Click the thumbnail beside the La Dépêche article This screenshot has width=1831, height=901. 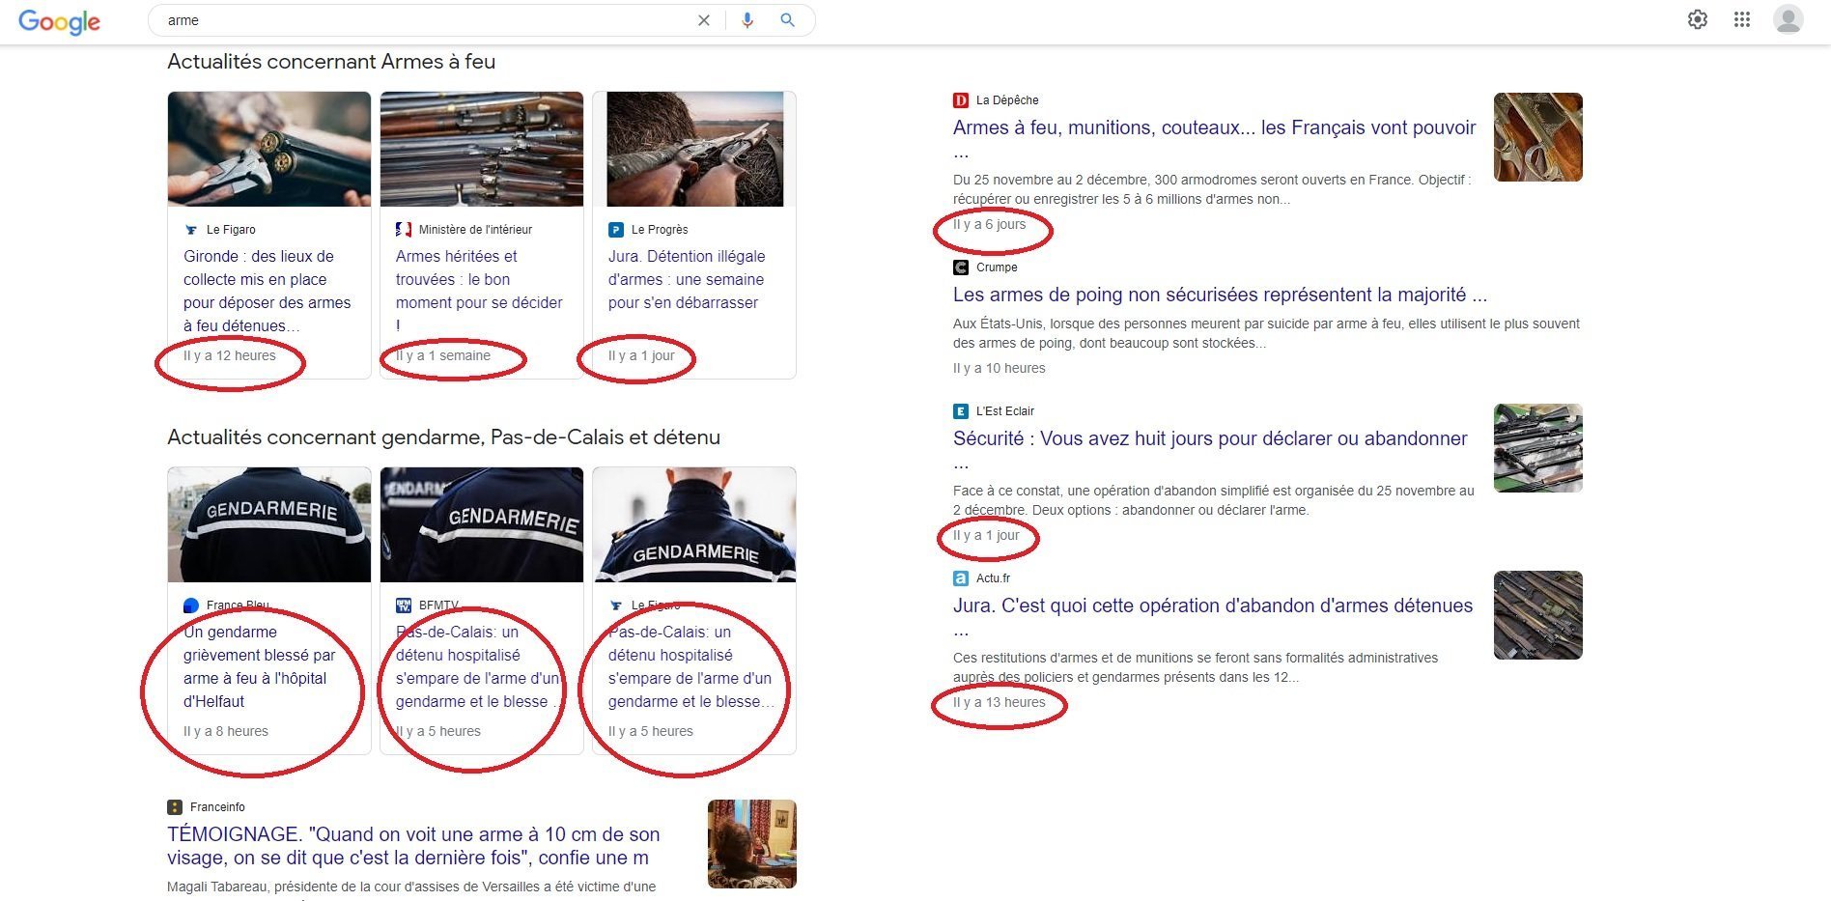coord(1538,137)
